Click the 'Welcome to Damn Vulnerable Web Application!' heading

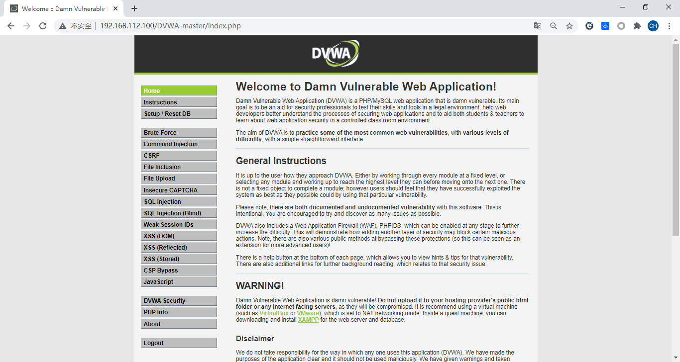coord(366,87)
